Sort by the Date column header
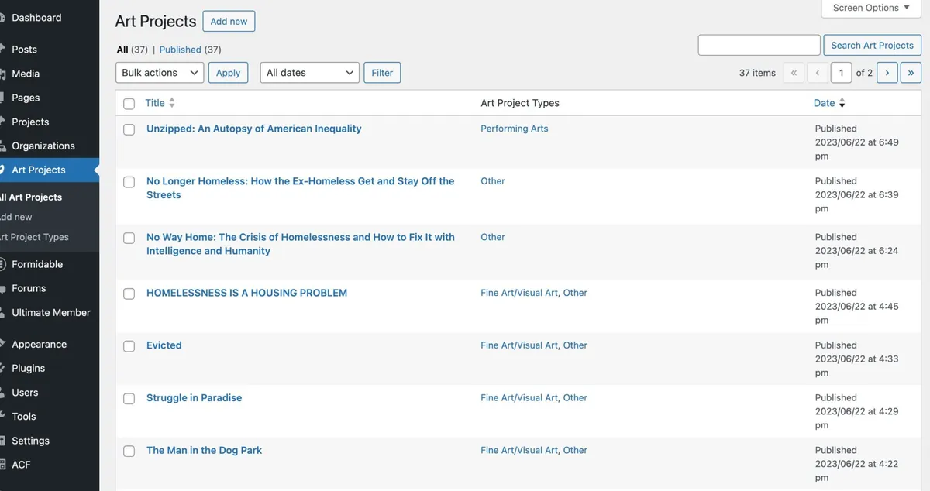The height and width of the screenshot is (491, 930). pos(824,103)
